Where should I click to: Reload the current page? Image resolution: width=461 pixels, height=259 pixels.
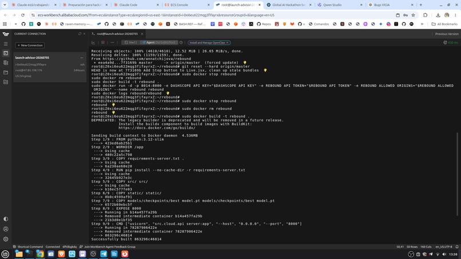pyautogui.click(x=23, y=15)
